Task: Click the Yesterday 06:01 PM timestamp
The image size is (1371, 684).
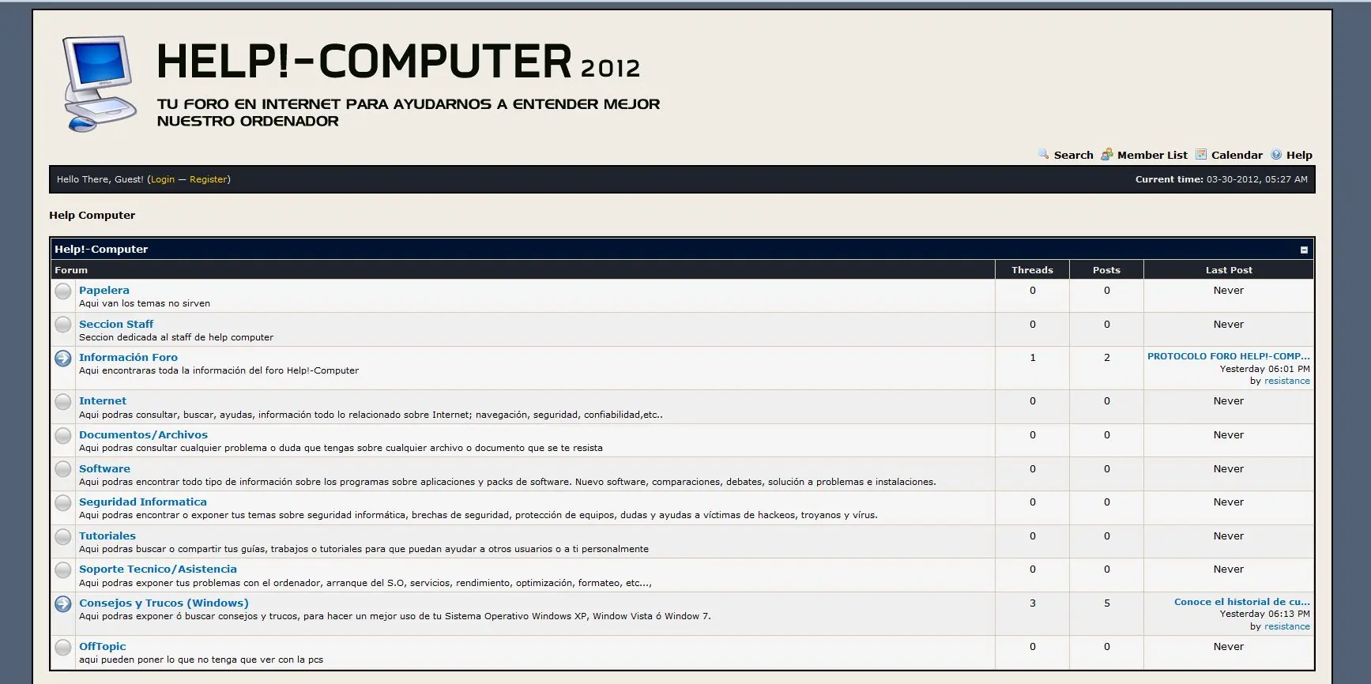Action: point(1265,369)
